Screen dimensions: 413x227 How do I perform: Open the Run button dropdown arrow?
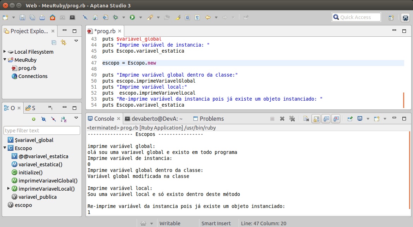140,17
